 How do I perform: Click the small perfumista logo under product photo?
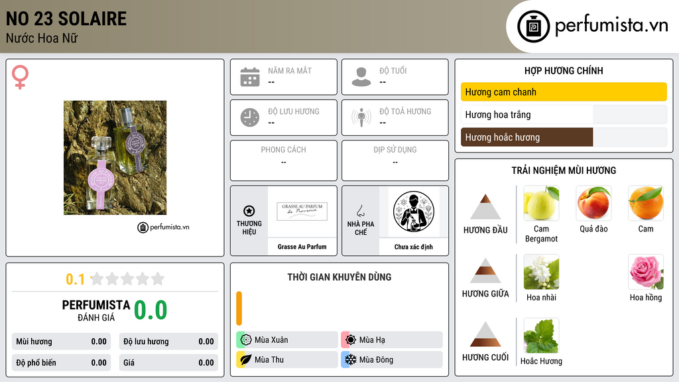click(x=163, y=227)
